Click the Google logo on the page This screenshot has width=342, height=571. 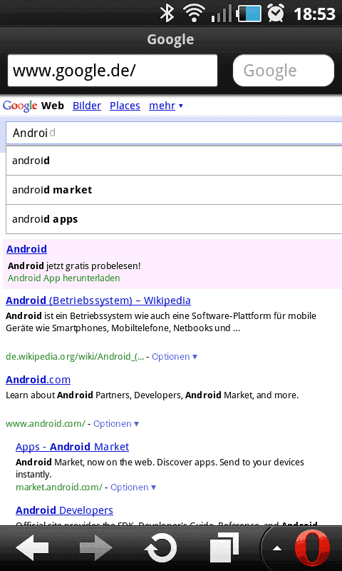pos(20,106)
